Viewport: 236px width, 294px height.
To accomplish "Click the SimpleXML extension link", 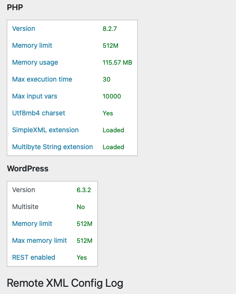I will 45,130.
